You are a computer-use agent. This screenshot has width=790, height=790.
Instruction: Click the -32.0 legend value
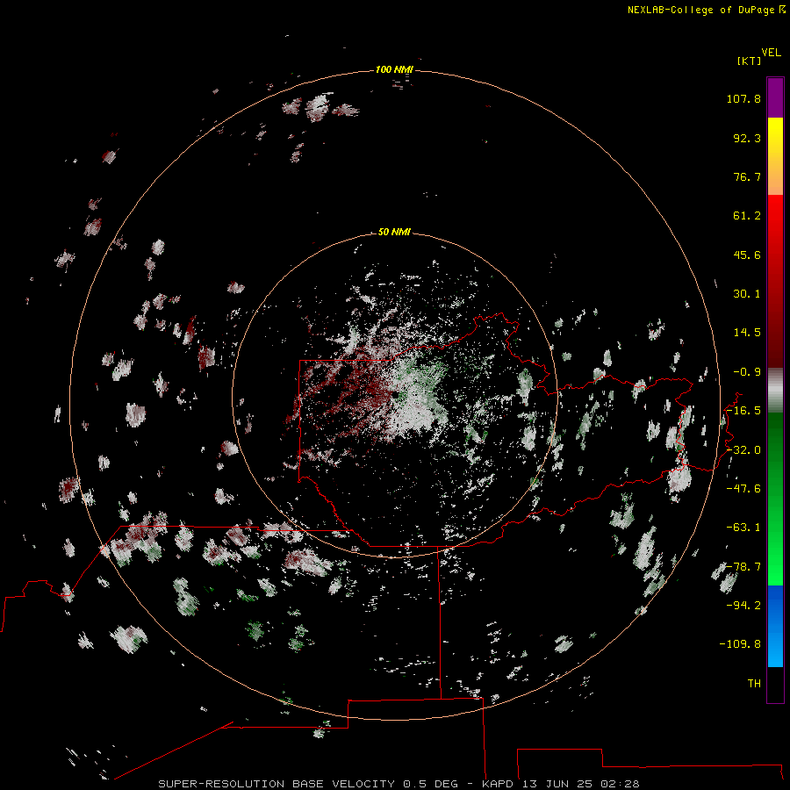click(743, 450)
